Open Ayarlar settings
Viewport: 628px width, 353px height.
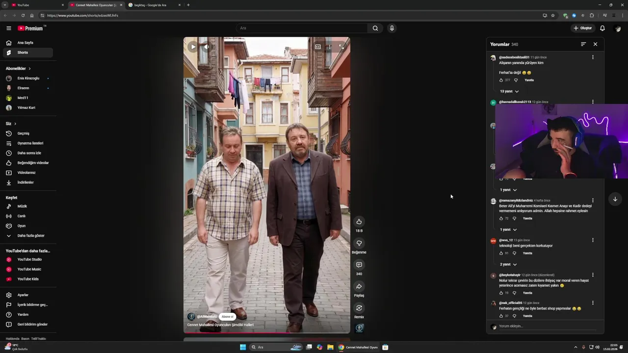coord(27,295)
